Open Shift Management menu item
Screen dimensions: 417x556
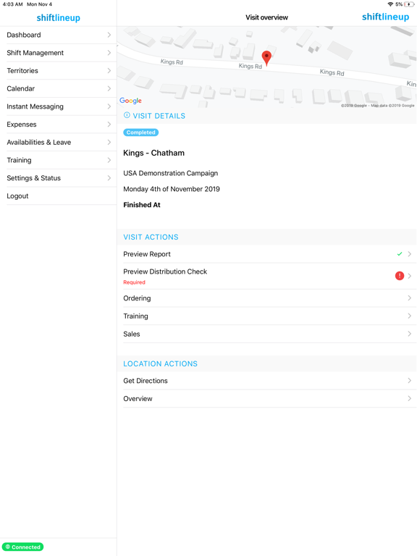coord(59,53)
